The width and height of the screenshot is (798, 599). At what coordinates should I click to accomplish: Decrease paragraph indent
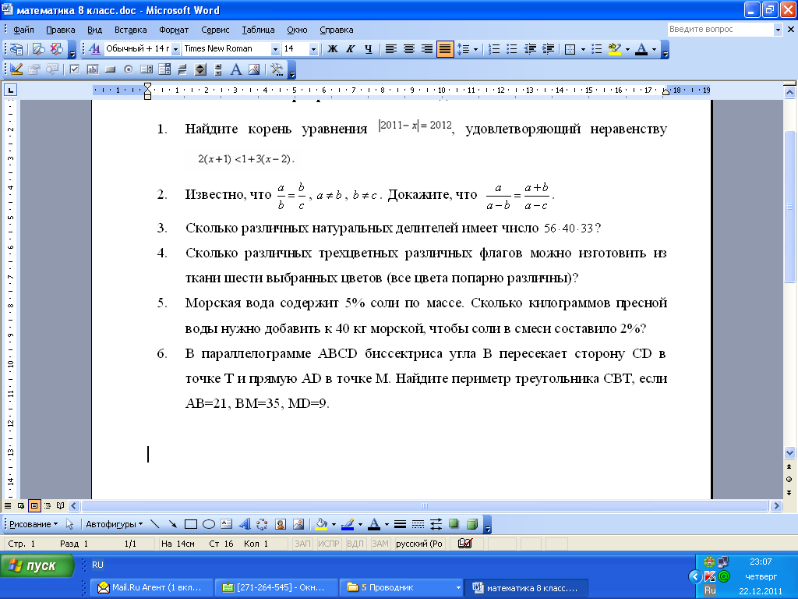click(530, 49)
